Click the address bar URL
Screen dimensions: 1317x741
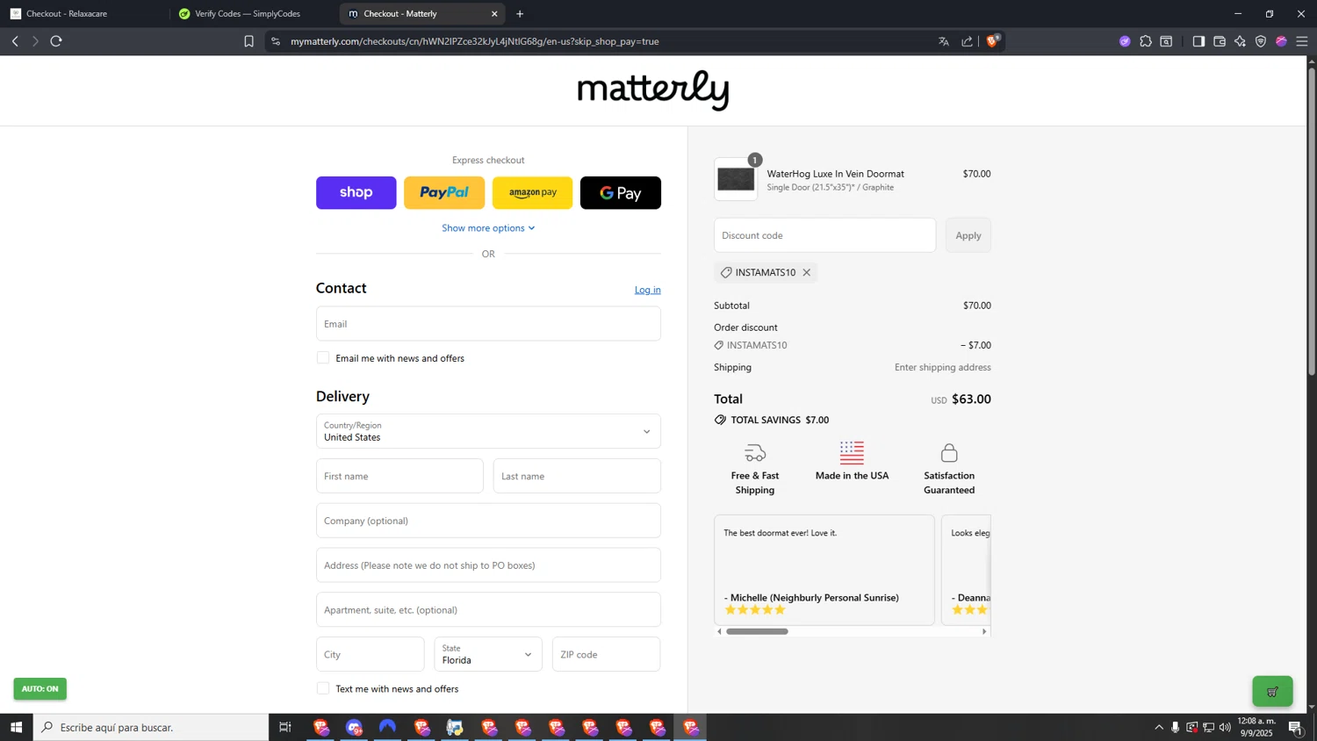(474, 41)
